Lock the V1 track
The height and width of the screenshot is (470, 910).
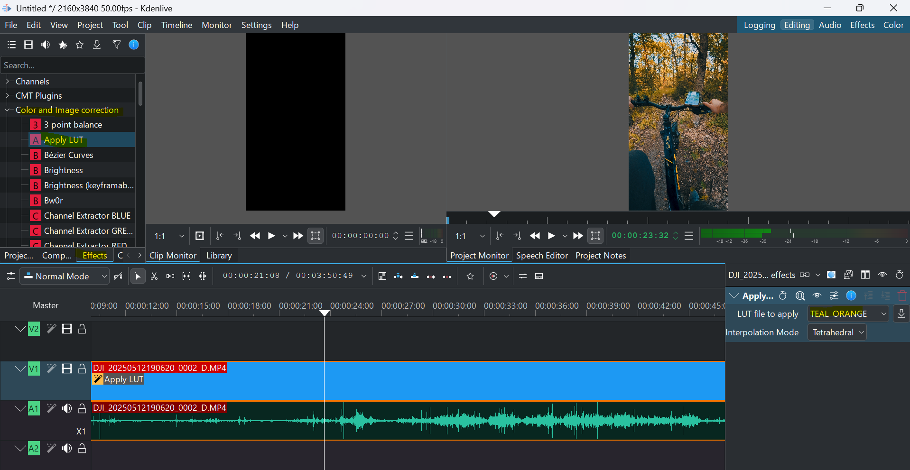pyautogui.click(x=82, y=369)
